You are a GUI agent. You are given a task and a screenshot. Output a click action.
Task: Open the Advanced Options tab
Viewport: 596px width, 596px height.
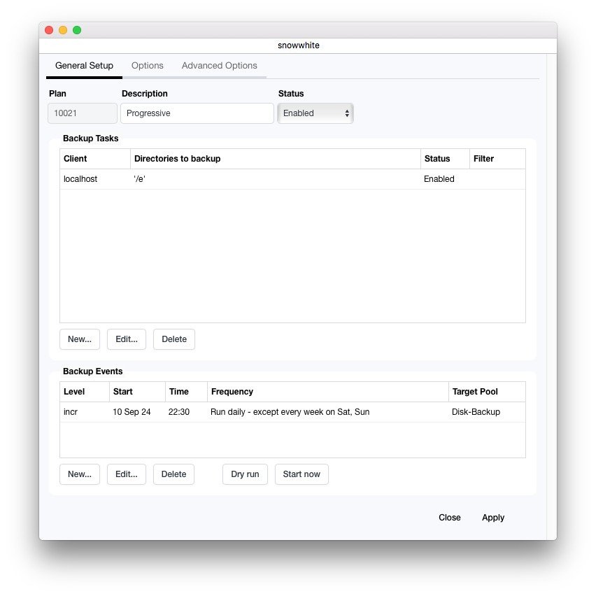coord(219,66)
